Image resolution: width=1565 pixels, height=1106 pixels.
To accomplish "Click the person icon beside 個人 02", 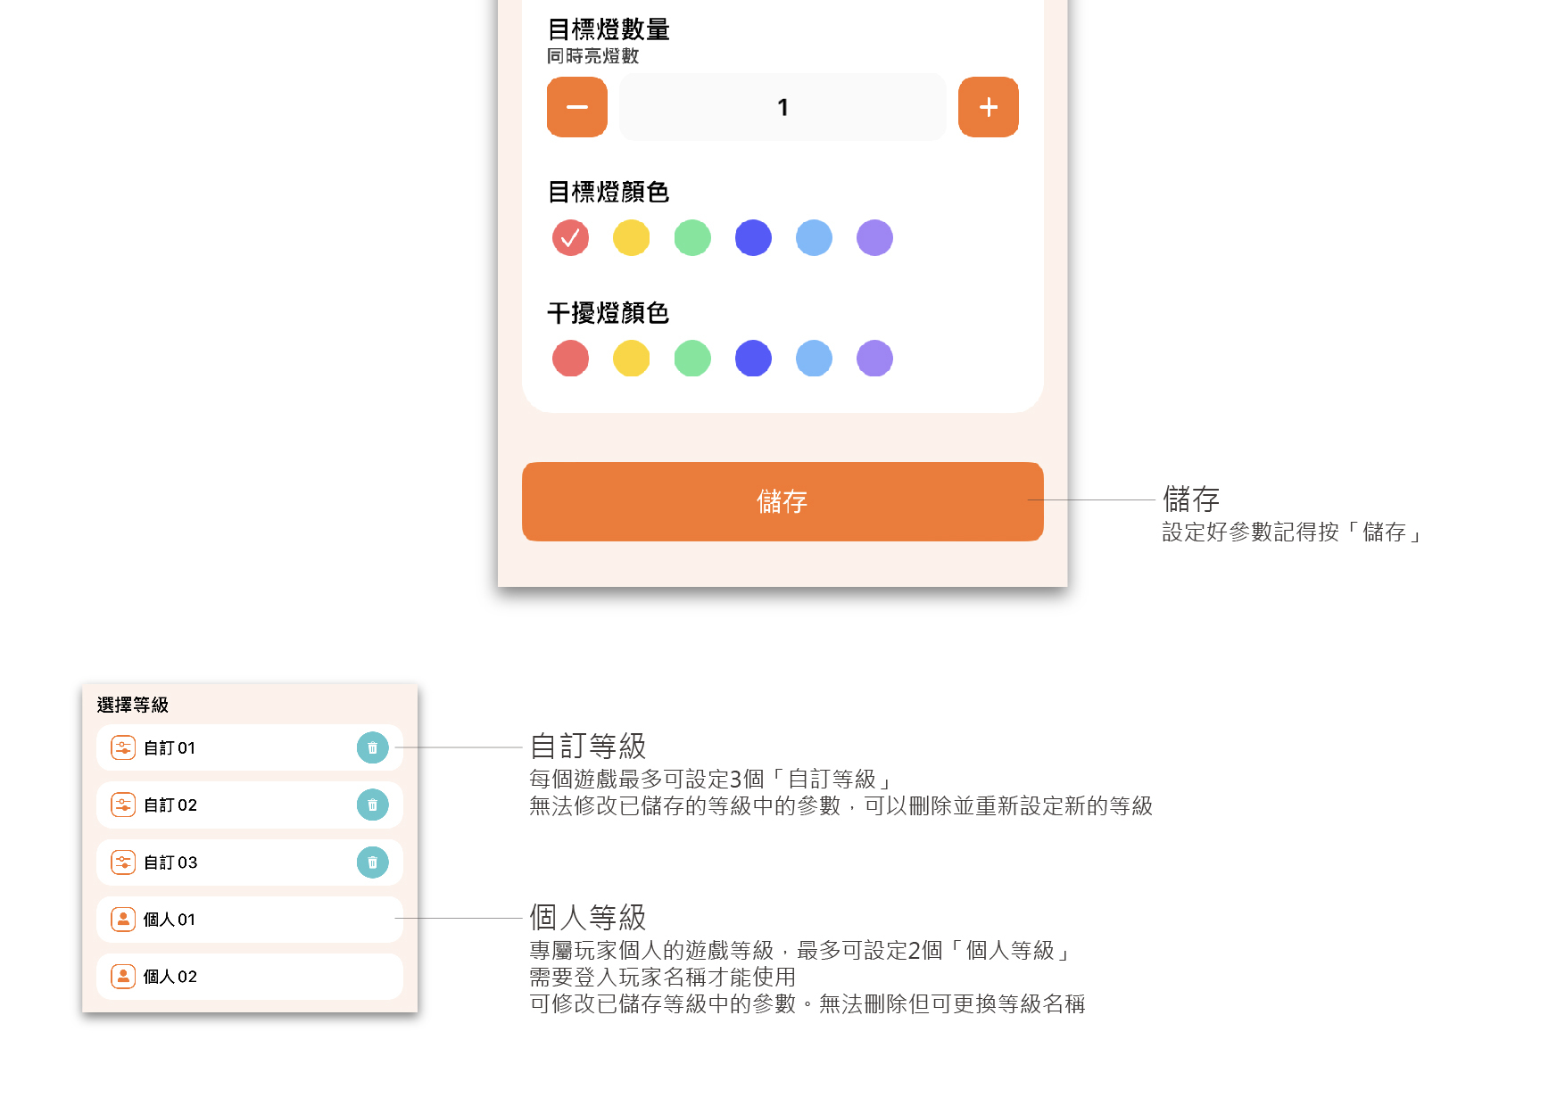I will [x=123, y=976].
